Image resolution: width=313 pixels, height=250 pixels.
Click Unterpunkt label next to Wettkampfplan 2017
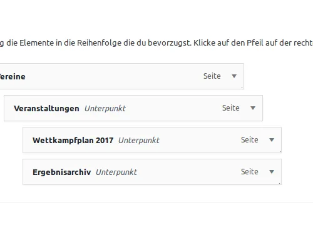coord(139,141)
